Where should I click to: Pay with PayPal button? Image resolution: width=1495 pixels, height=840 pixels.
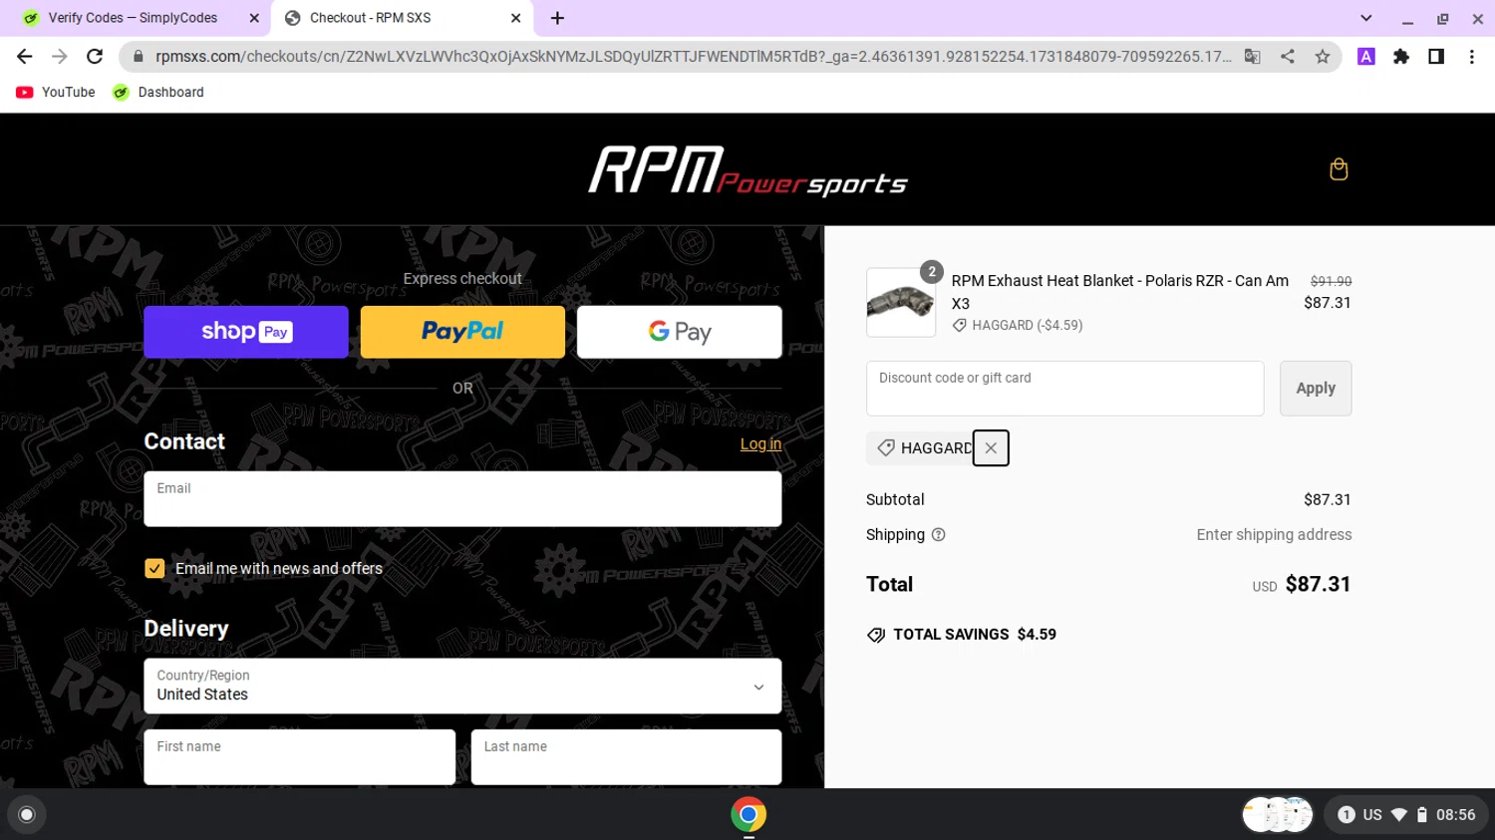[462, 332]
